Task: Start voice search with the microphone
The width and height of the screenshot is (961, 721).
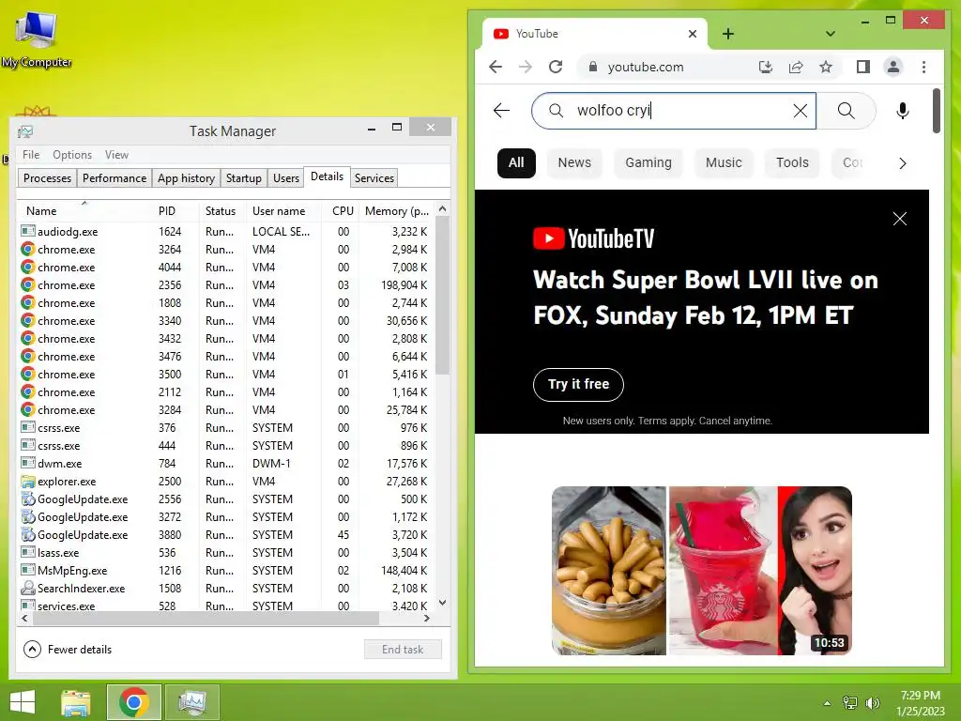Action: click(x=902, y=111)
